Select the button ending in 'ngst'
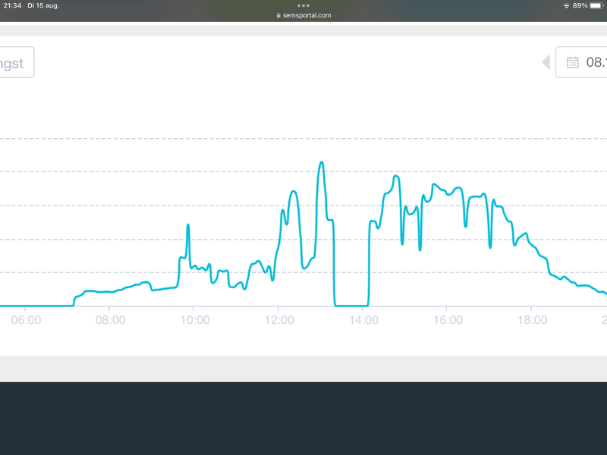Viewport: 607px width, 455px height. (15, 62)
